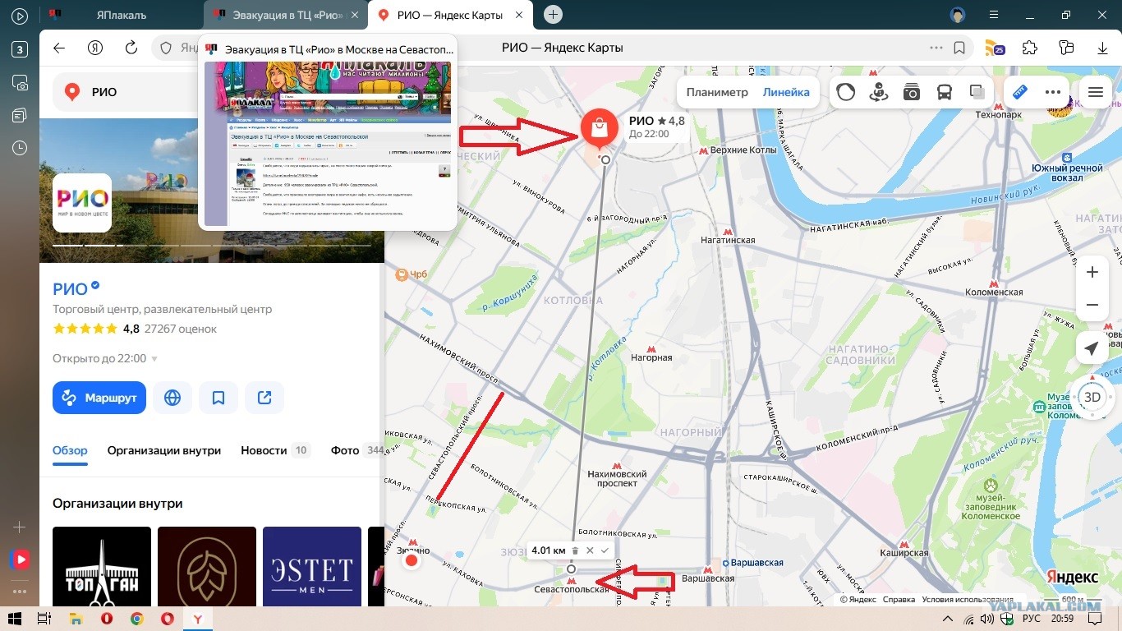Take a screenshot using the sidebar camera icon
1122x631 pixels.
click(20, 82)
